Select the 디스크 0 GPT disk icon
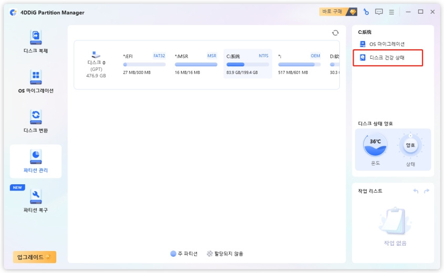The image size is (444, 273). (96, 54)
